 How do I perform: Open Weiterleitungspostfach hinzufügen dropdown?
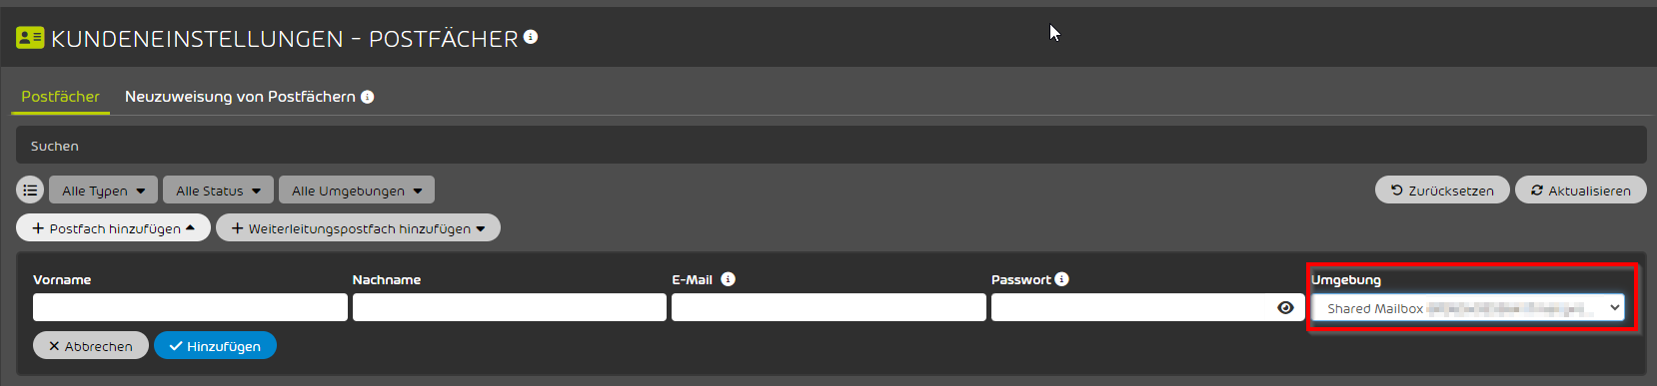(x=358, y=228)
